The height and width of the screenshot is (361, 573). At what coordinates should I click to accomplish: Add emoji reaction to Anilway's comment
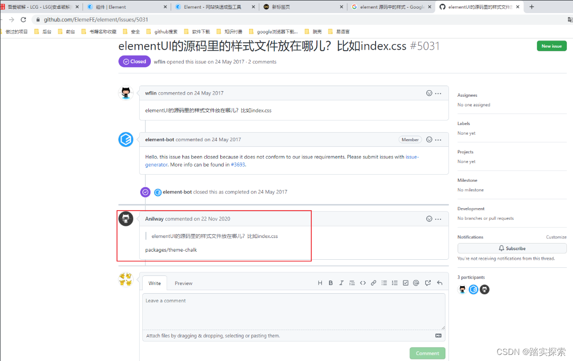[x=429, y=219]
